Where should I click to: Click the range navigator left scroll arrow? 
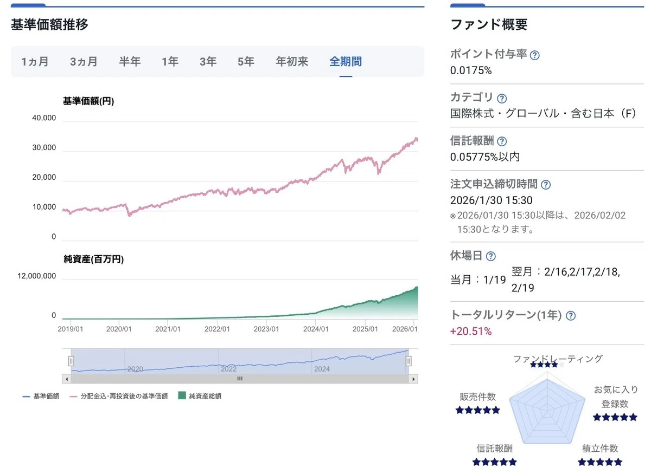[66, 379]
